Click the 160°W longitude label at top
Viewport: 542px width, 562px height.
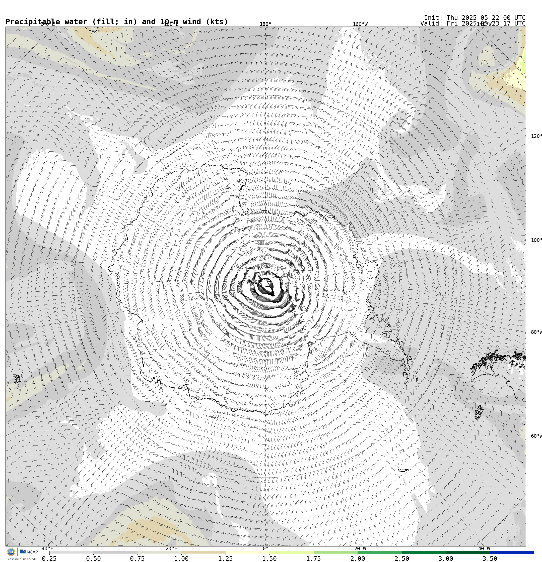pos(360,24)
